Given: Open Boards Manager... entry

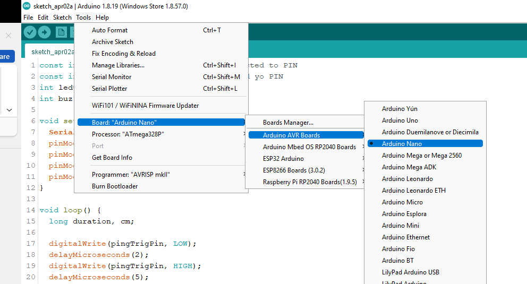Looking at the screenshot, I should 287,123.
